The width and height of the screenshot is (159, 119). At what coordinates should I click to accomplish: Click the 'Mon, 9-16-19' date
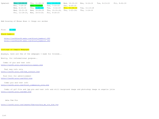click(x=87, y=3)
